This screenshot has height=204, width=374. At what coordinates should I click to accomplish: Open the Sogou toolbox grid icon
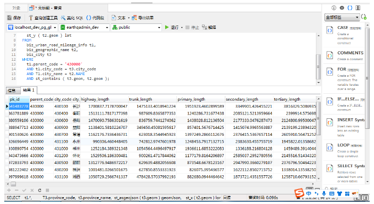[347, 193]
